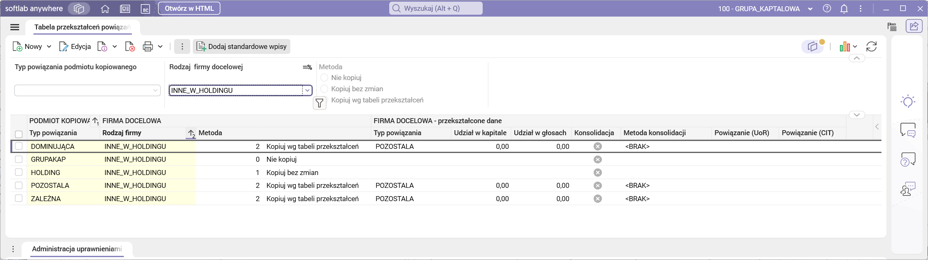This screenshot has height=260, width=928.
Task: Click the record info document icon
Action: (102, 46)
